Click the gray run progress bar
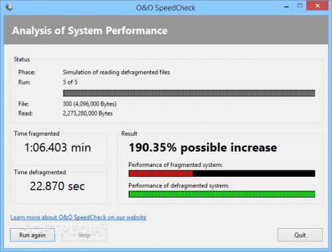The height and width of the screenshot is (252, 332). [x=189, y=93]
